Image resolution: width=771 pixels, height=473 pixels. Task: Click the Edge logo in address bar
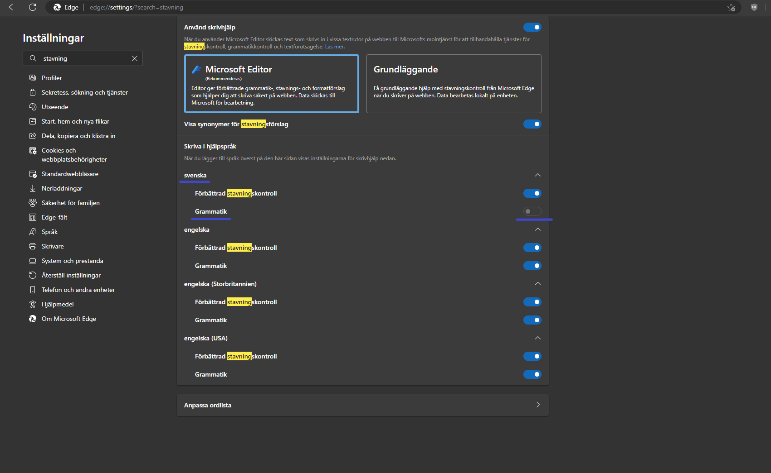click(x=57, y=7)
